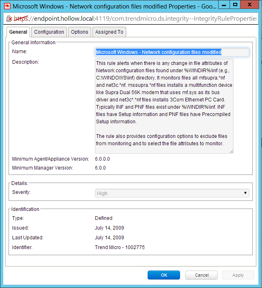Select the Assigned To tab
The image size is (262, 288).
(x=109, y=32)
